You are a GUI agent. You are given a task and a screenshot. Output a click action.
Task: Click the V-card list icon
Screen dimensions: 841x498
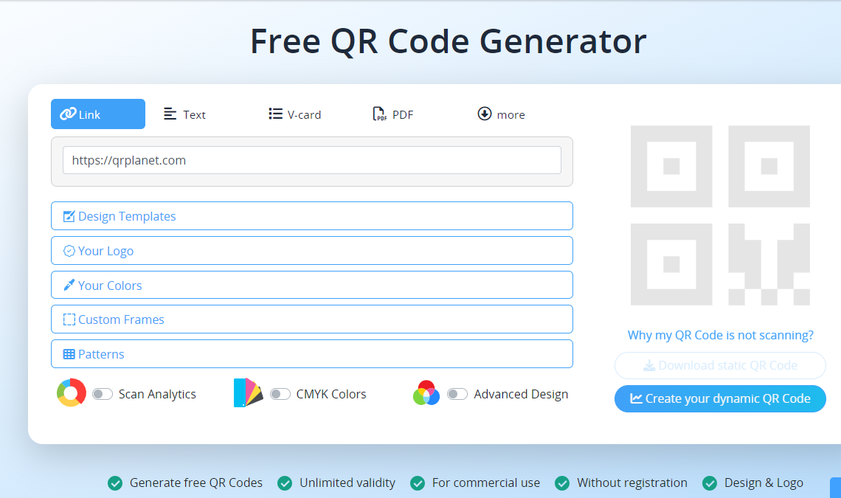pyautogui.click(x=276, y=114)
